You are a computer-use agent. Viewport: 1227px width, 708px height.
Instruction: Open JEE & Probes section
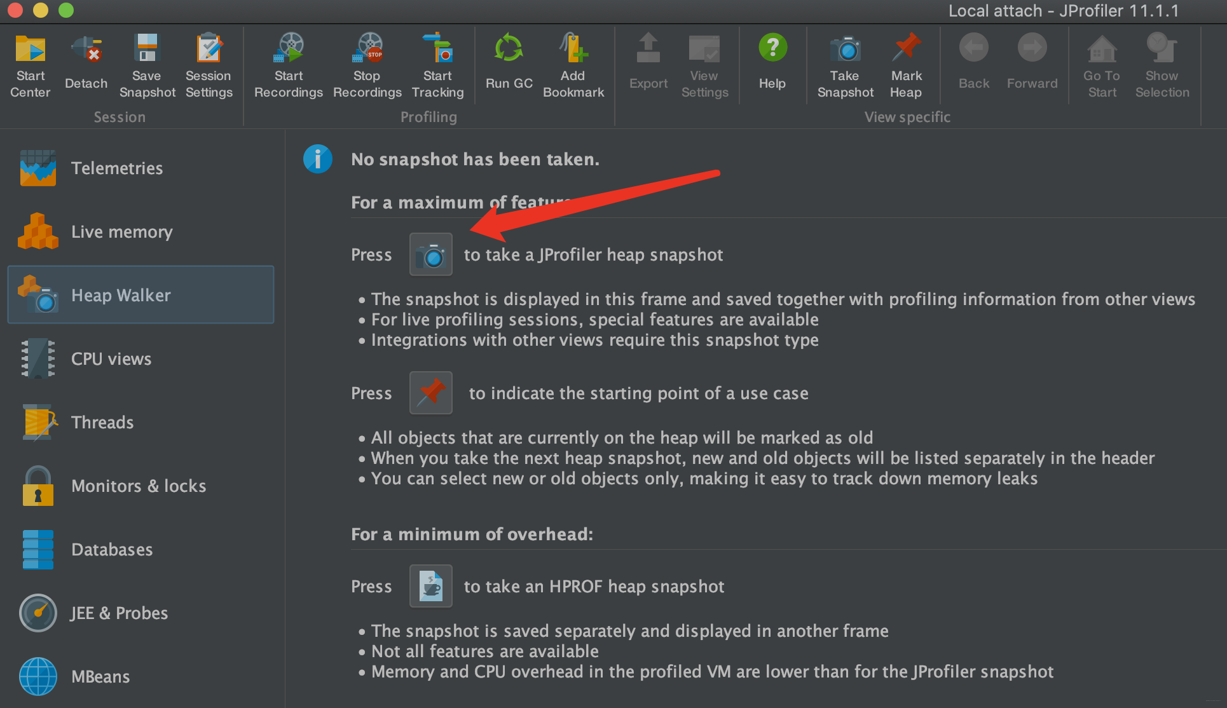(141, 613)
